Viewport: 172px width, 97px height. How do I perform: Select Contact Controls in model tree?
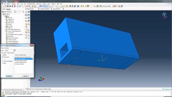coord(12,40)
